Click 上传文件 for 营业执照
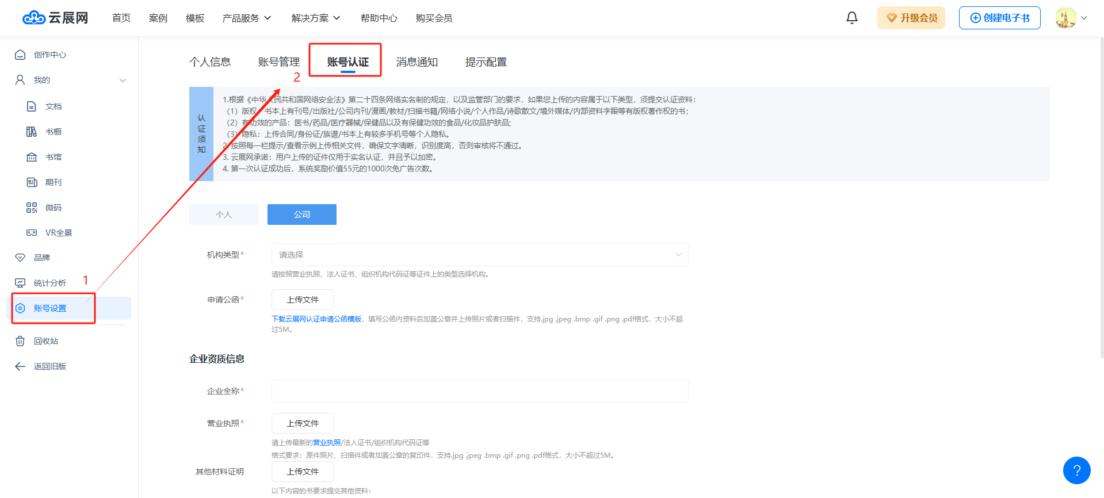This screenshot has width=1104, height=498. 302,423
